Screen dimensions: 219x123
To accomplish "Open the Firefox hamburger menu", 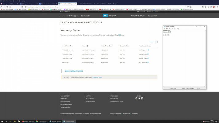I will [x=217, y=7].
